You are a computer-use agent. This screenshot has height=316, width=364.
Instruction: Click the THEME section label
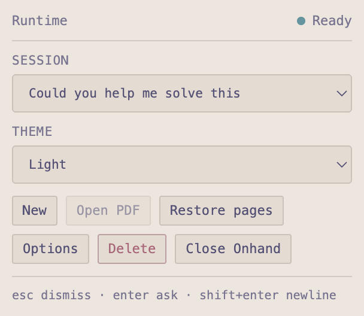[x=32, y=132]
